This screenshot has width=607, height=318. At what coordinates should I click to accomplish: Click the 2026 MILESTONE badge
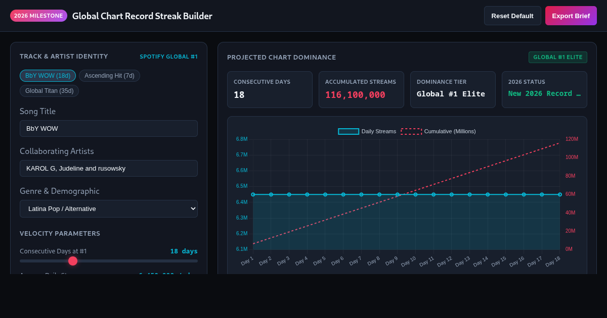38,16
